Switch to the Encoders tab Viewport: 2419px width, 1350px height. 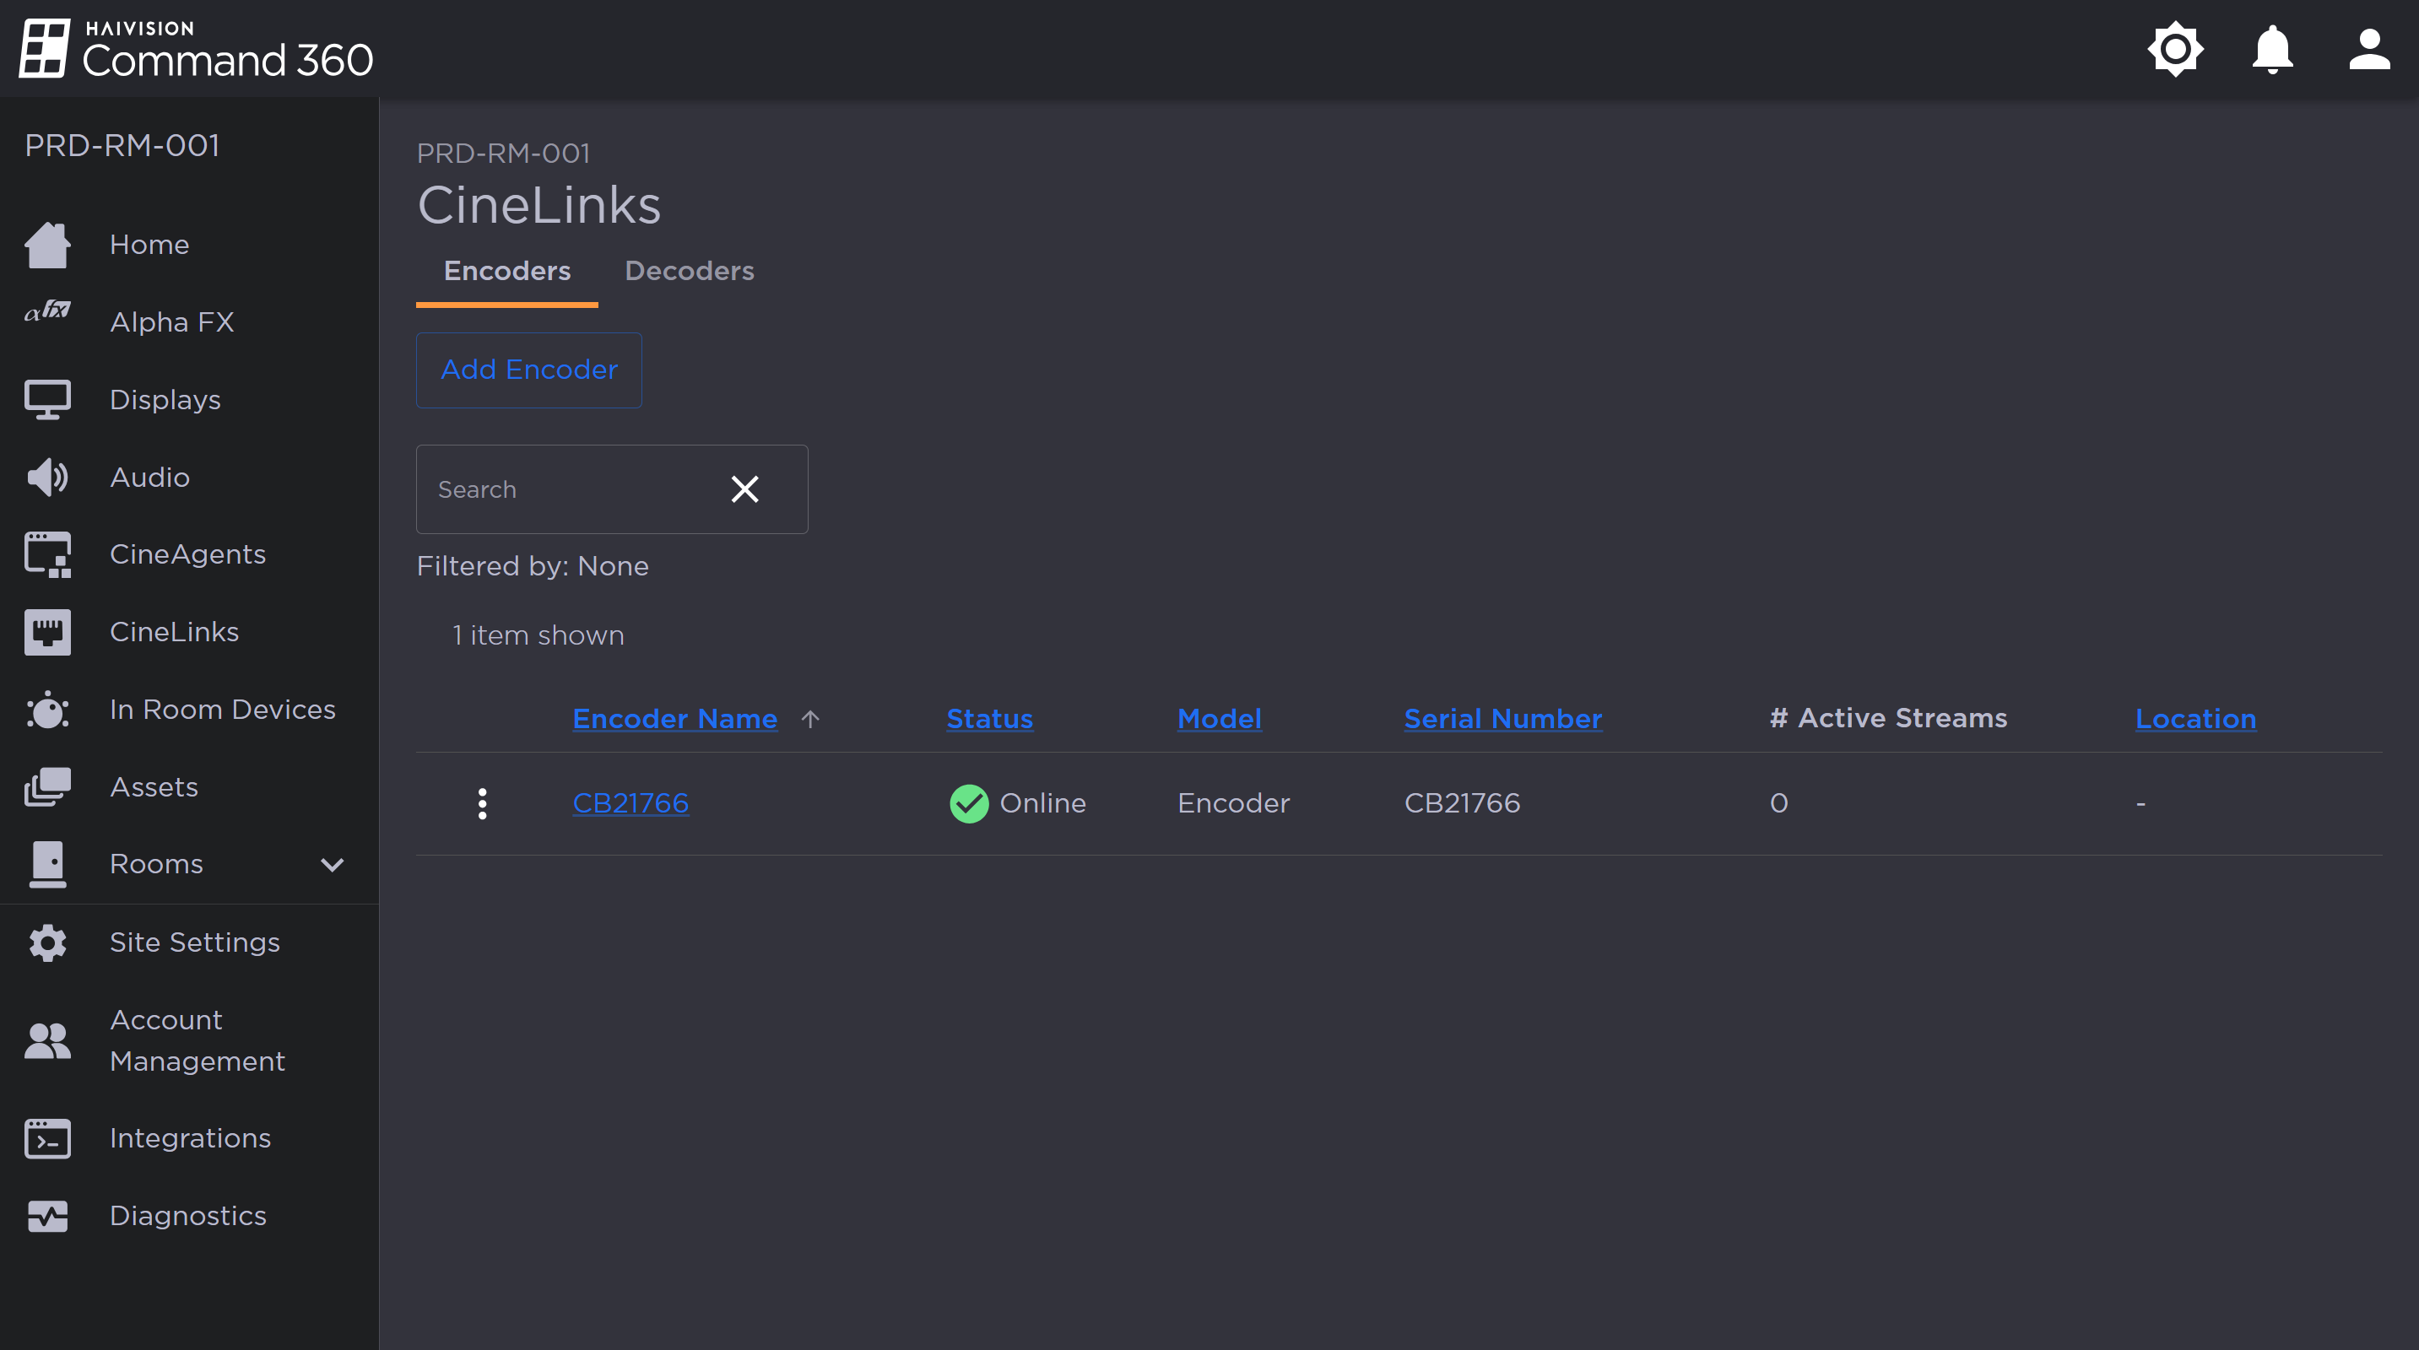(x=506, y=272)
